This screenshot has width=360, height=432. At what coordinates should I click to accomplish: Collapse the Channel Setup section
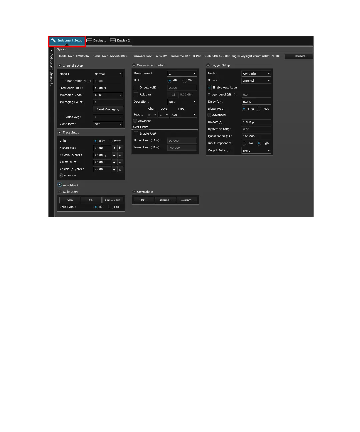tap(60, 66)
